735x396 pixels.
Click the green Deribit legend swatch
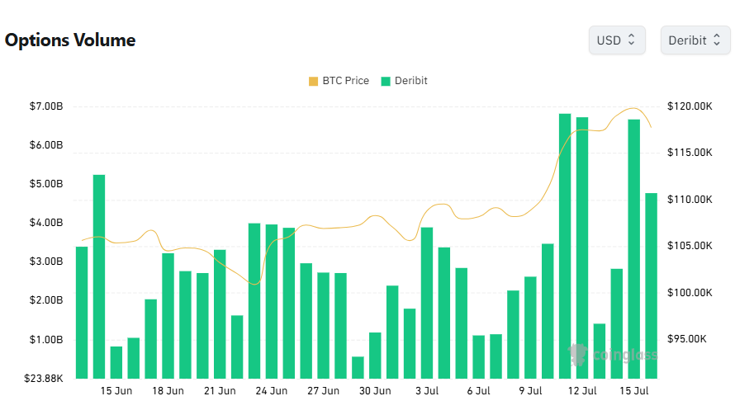click(x=386, y=82)
